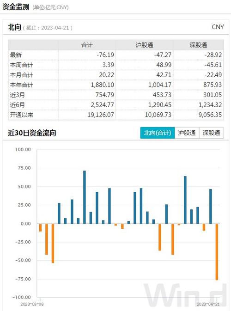231x311 pixels.
Task: Select the 本周合计 row label
Action: pos(21,65)
